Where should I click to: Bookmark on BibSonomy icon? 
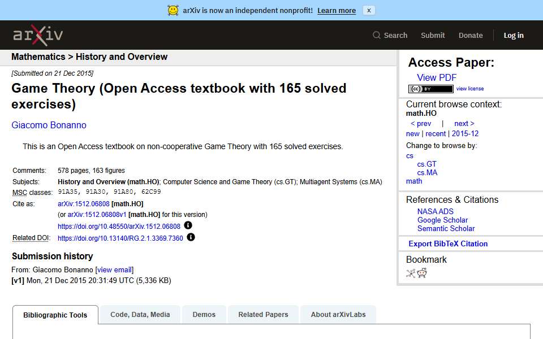tap(411, 273)
